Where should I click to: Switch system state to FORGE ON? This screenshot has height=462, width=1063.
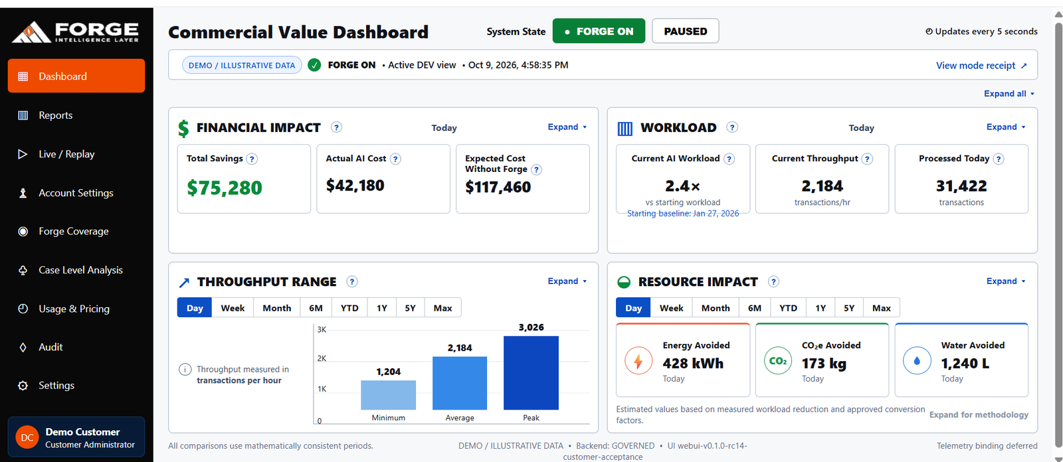(599, 31)
